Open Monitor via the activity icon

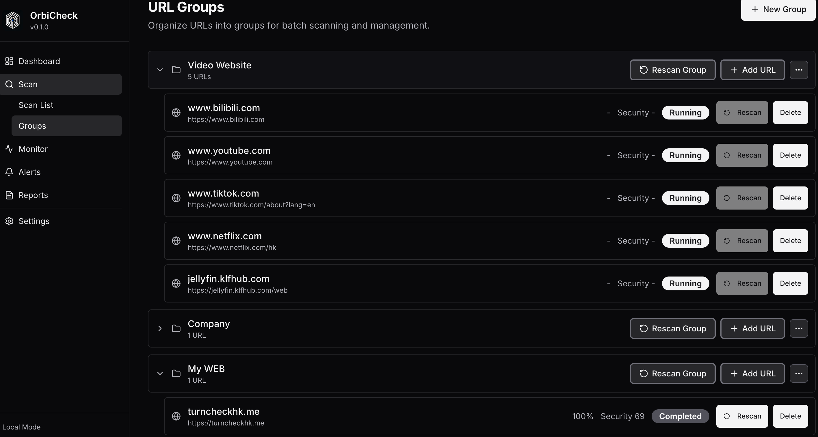coord(9,149)
